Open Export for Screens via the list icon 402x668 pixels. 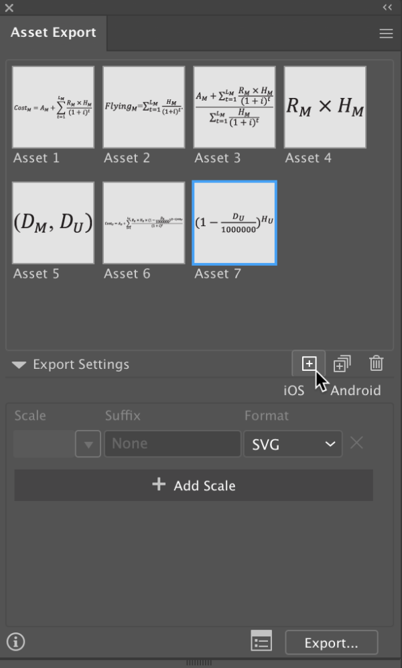[x=261, y=642]
